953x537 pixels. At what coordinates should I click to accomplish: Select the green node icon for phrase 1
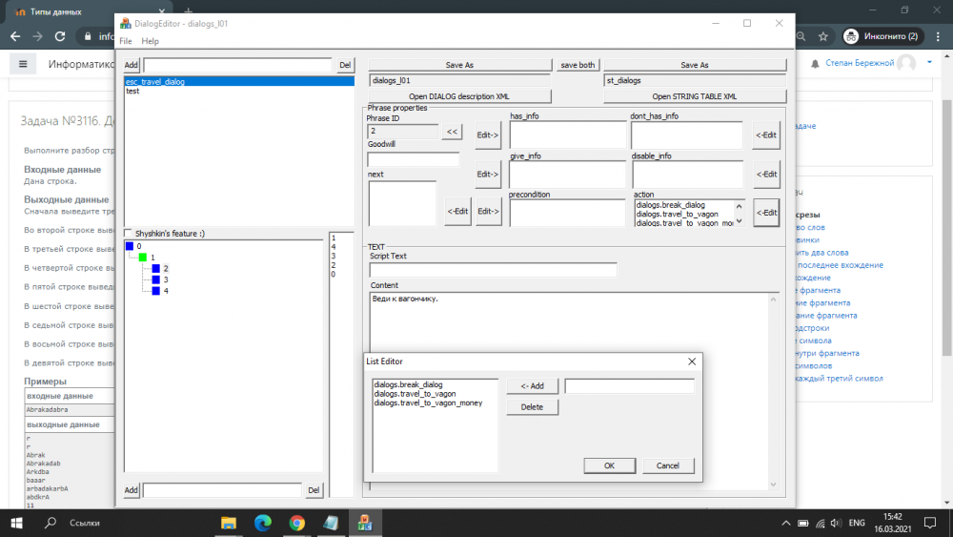pos(143,258)
